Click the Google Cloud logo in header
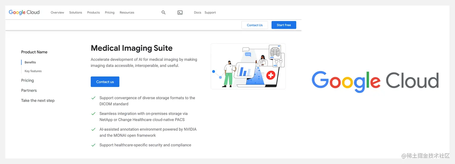Screen dimensions: 455x164 [x=24, y=12]
